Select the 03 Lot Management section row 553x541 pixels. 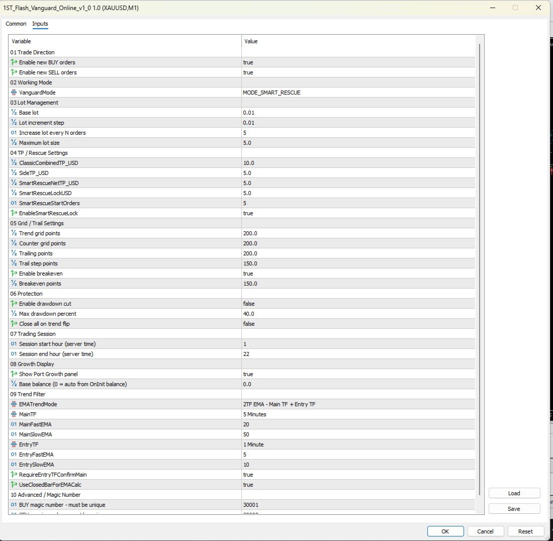click(x=242, y=103)
